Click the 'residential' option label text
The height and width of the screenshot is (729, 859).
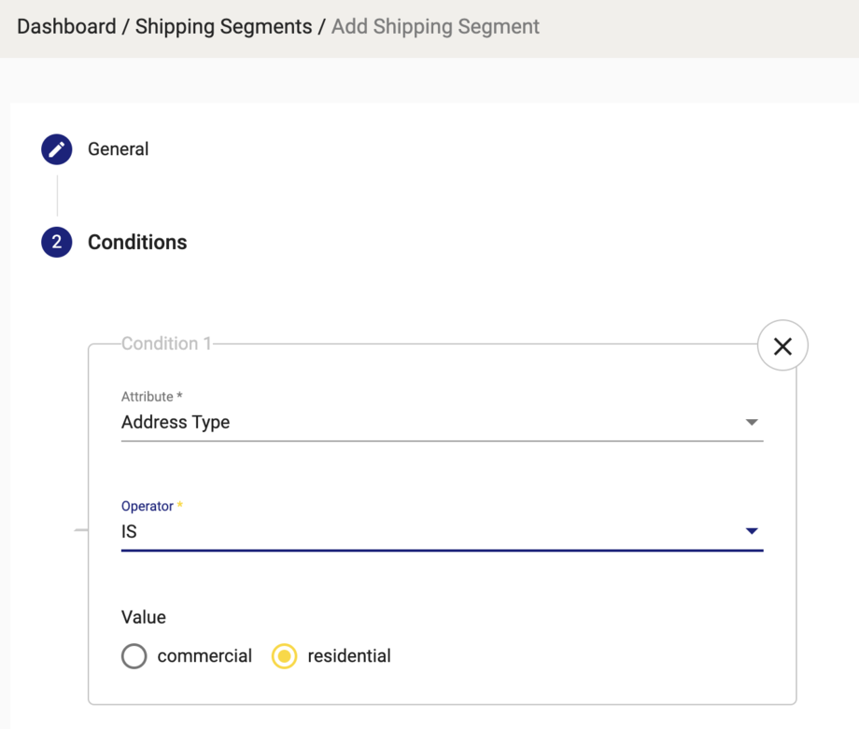(x=349, y=656)
